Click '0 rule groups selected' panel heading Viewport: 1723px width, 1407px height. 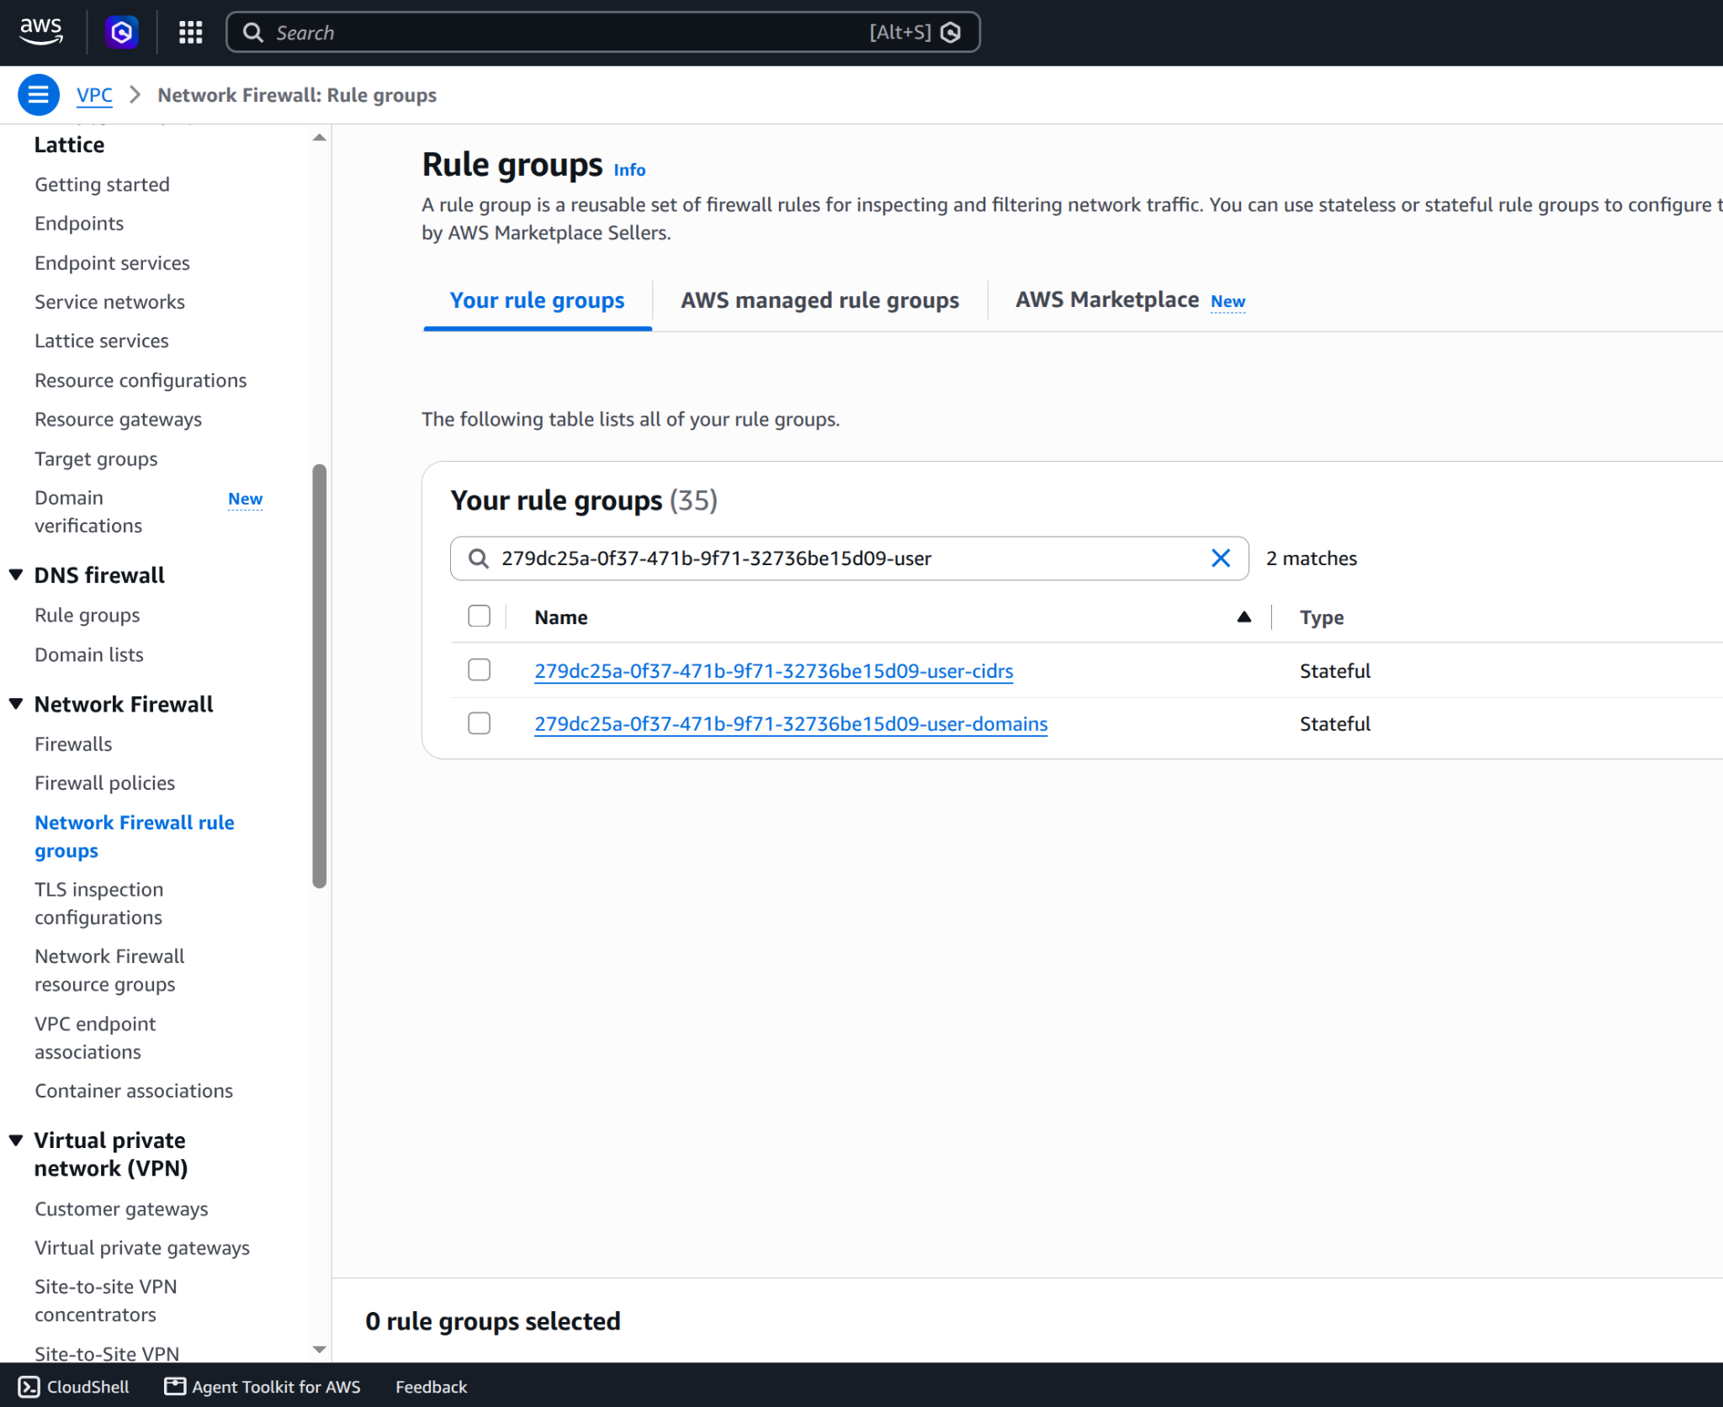[493, 1321]
